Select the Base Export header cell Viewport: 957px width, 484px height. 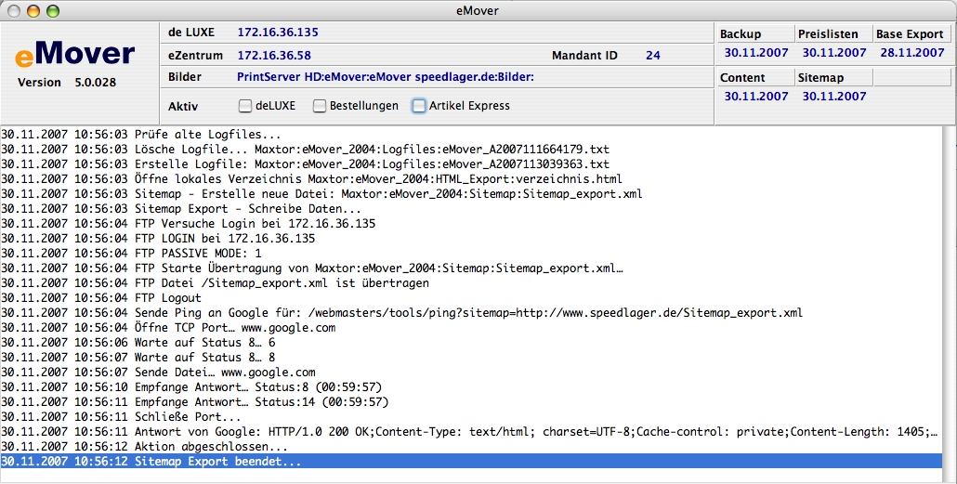(911, 34)
